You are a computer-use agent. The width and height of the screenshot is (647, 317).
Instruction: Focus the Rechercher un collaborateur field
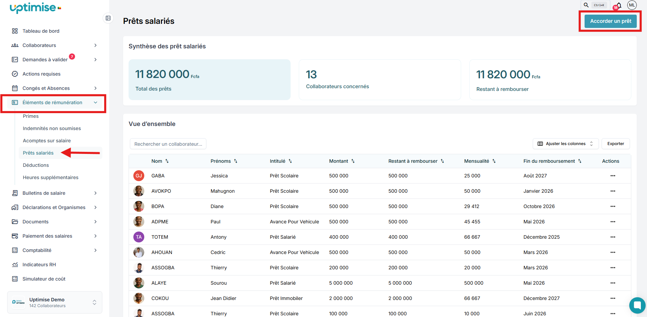[x=168, y=144]
